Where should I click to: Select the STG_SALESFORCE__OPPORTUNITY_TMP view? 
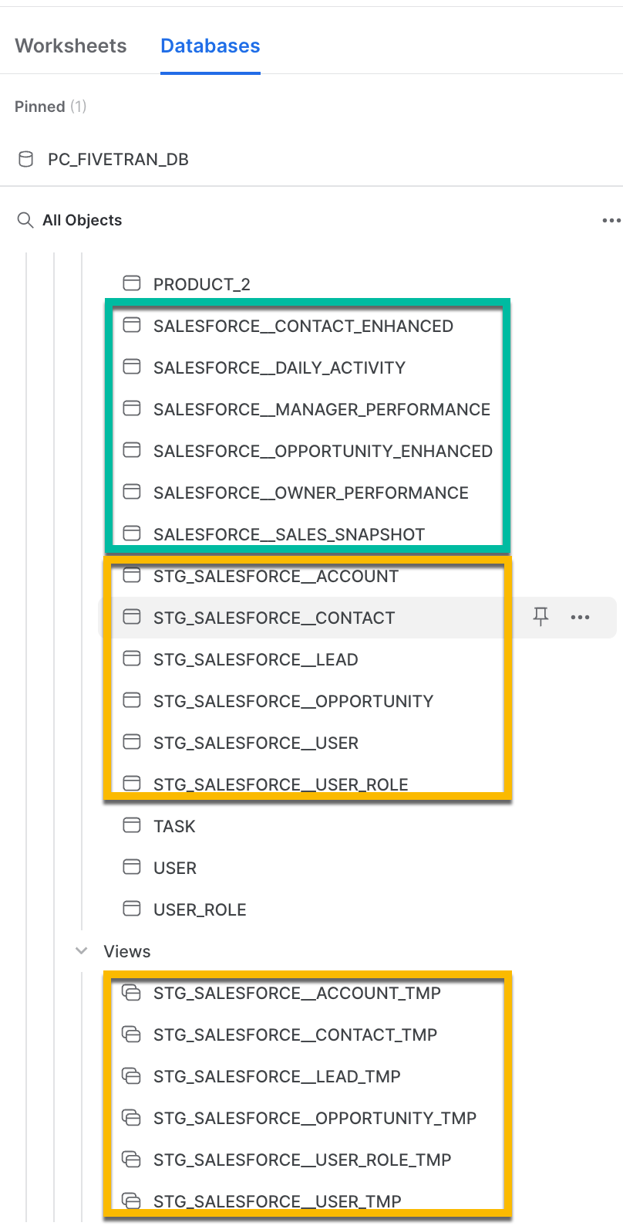click(315, 1118)
